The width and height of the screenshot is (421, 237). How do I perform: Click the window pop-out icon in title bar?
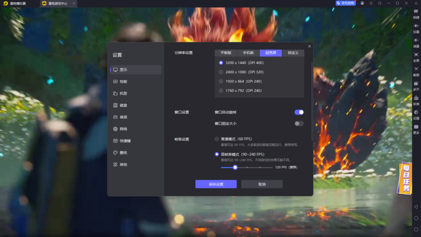pyautogui.click(x=379, y=3)
